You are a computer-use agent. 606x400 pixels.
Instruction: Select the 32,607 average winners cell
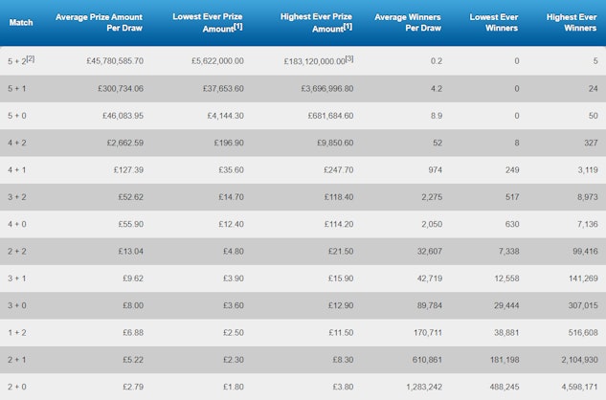point(430,252)
